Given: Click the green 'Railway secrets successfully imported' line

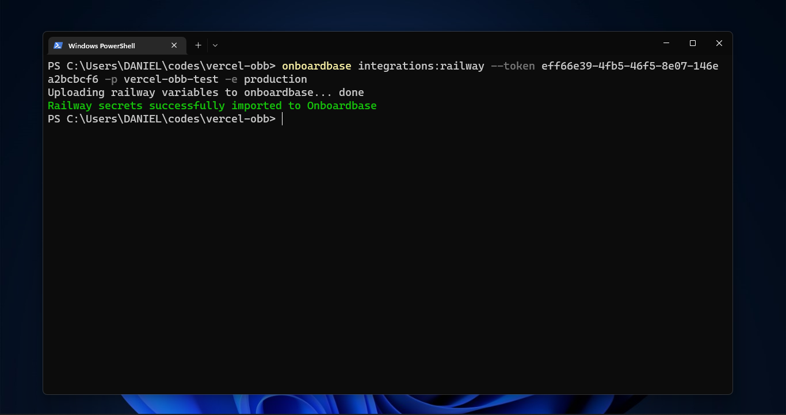Looking at the screenshot, I should coord(212,106).
